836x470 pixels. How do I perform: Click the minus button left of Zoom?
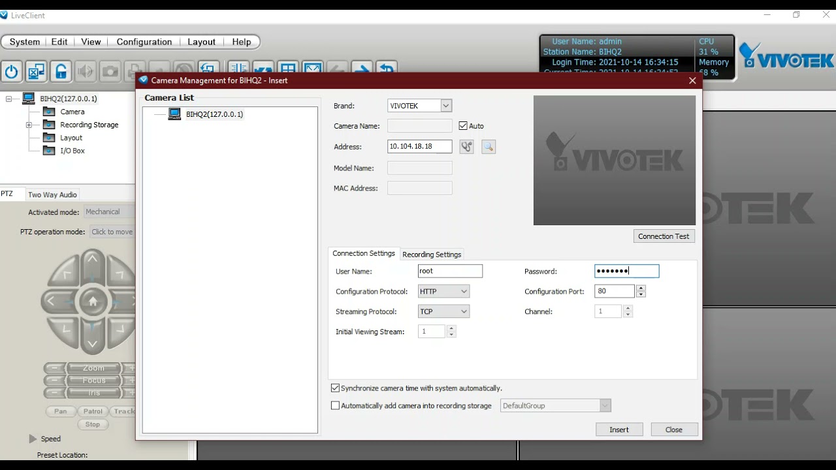click(x=55, y=368)
